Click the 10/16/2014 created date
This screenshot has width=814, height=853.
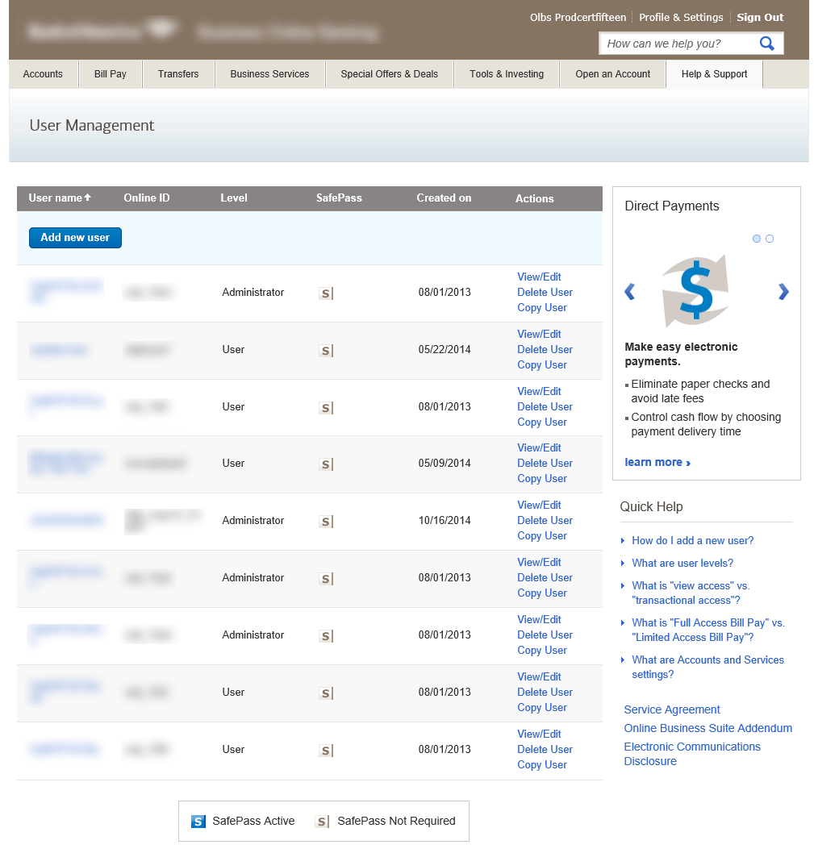click(x=445, y=520)
